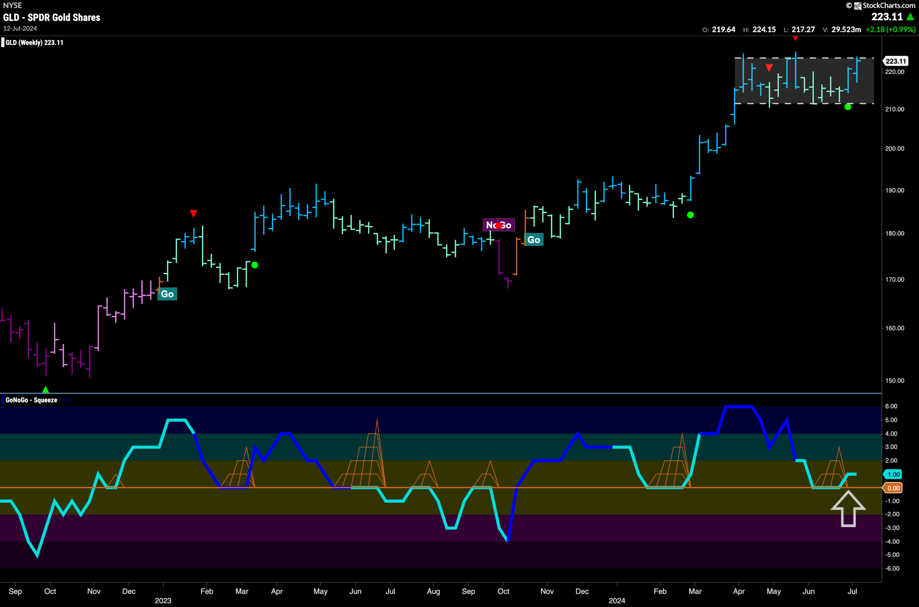Click the high value 224.15
Viewport: 919px width, 607px height.
764,29
